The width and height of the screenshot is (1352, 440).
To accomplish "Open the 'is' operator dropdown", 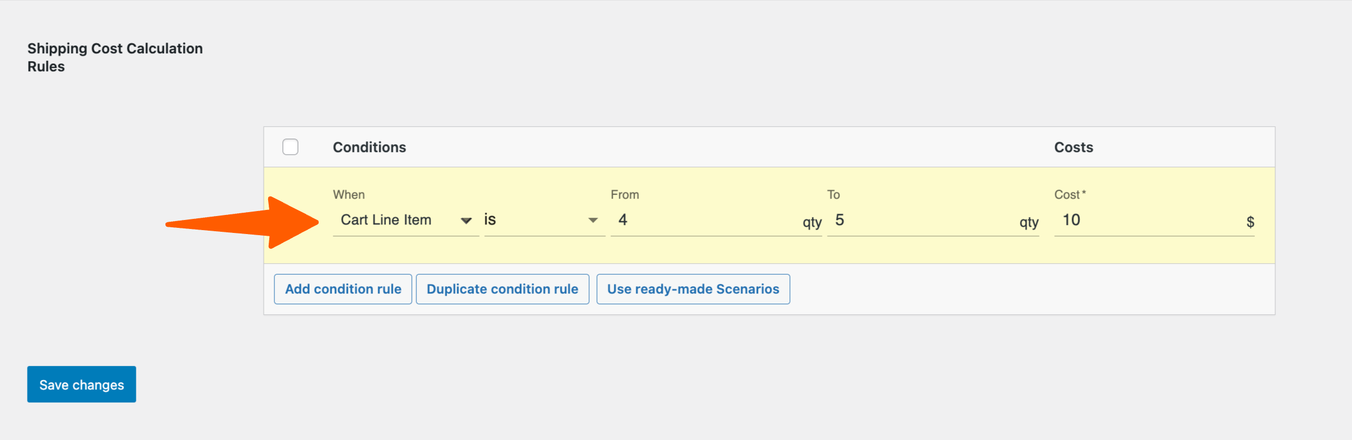I will pos(545,220).
